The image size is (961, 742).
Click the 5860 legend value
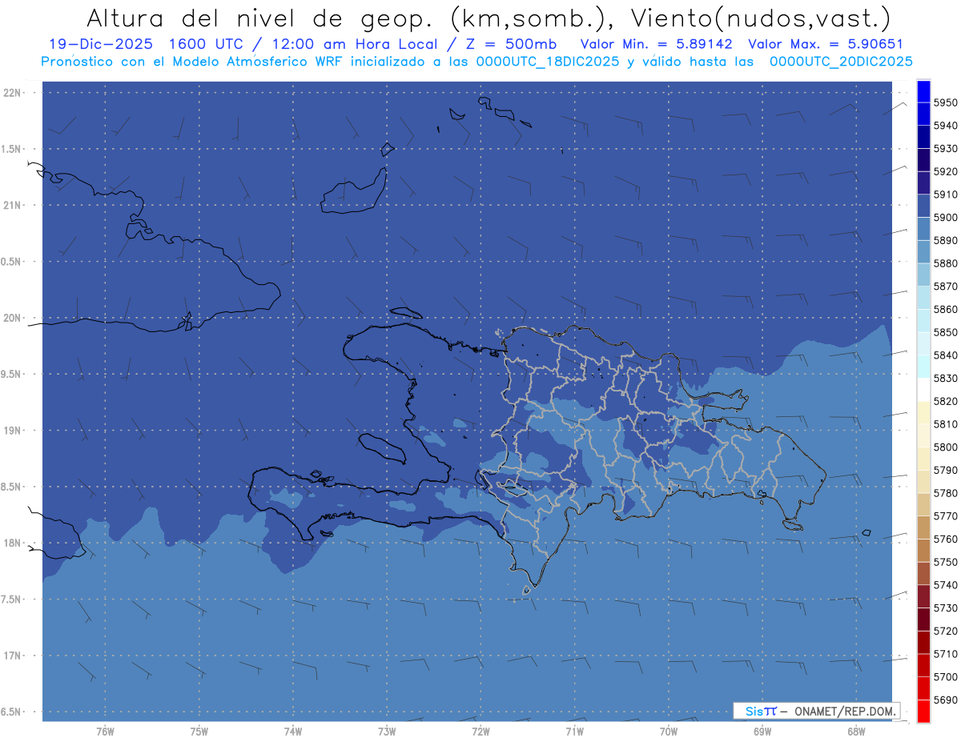pos(945,309)
